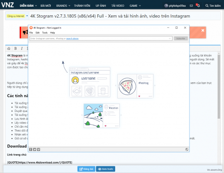Click the Subscribe button
This screenshot has height=173, width=224.
[x=181, y=39]
